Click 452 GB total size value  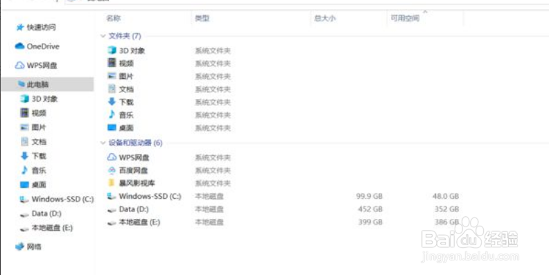[x=370, y=209]
